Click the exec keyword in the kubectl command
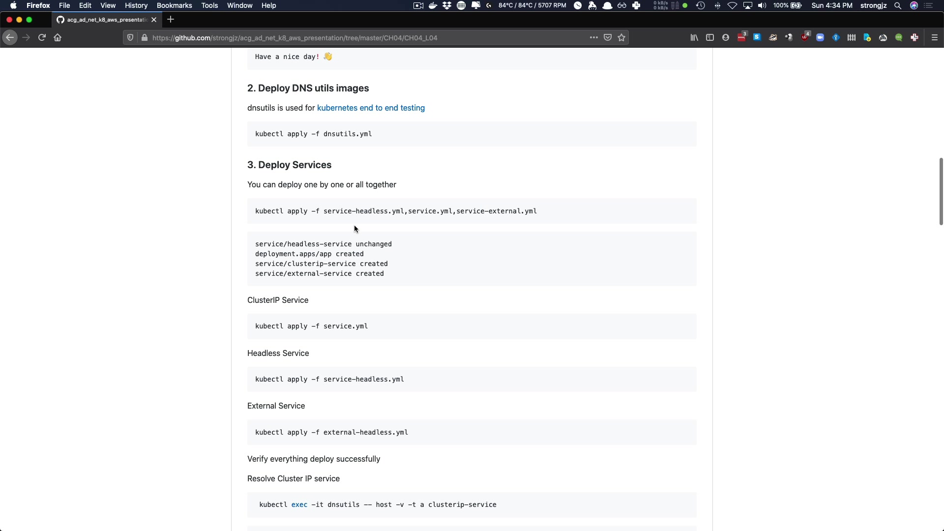 click(299, 505)
